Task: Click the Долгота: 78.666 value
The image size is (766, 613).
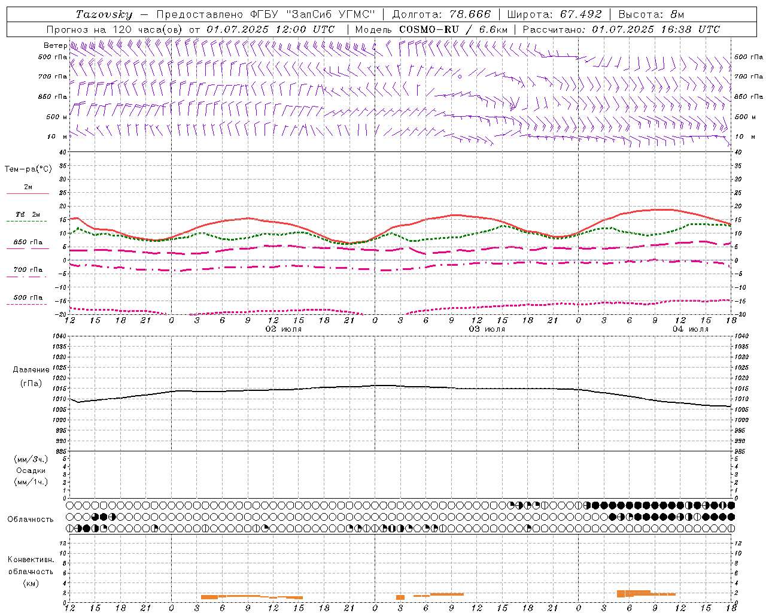Action: pyautogui.click(x=442, y=14)
